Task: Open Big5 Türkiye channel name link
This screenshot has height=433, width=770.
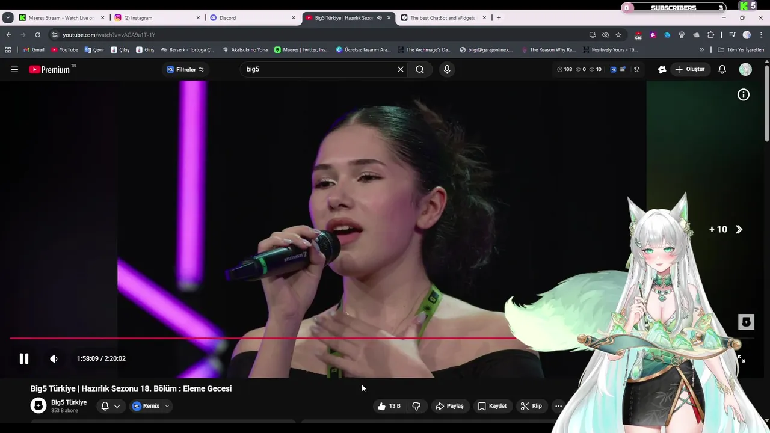Action: (69, 402)
